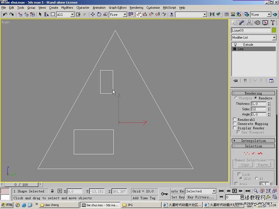Open the Hierarchy panel tab
279x209 pixels.
click(249, 23)
